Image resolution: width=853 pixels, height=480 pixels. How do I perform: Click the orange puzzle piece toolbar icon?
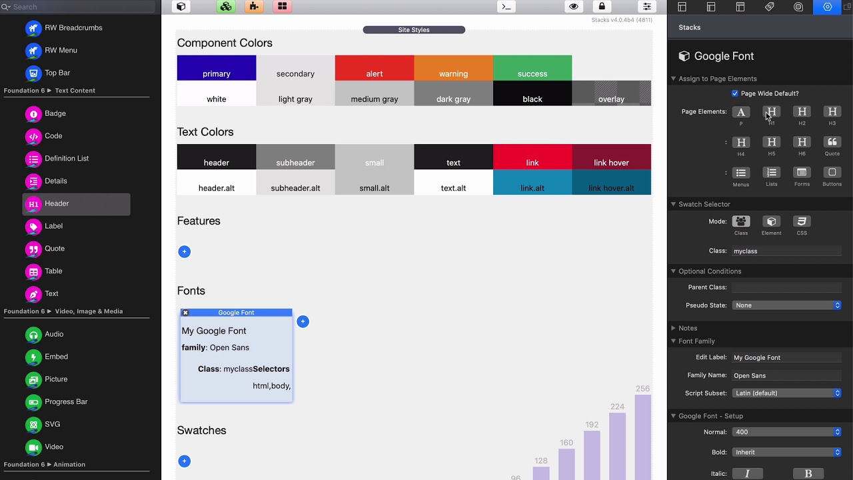tap(253, 7)
